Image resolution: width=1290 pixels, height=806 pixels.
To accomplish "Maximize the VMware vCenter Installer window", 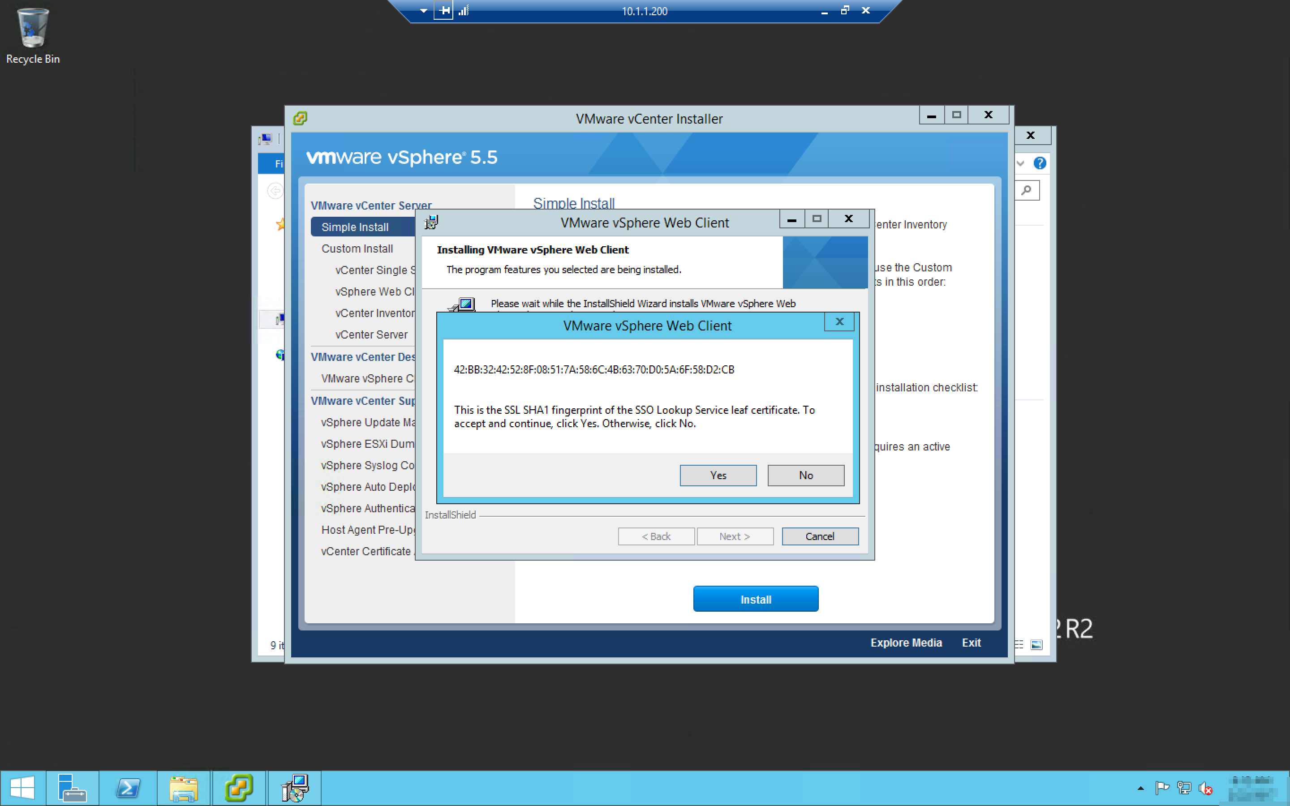I will [x=956, y=115].
